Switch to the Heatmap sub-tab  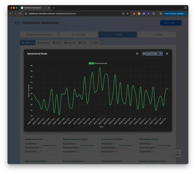(43, 43)
